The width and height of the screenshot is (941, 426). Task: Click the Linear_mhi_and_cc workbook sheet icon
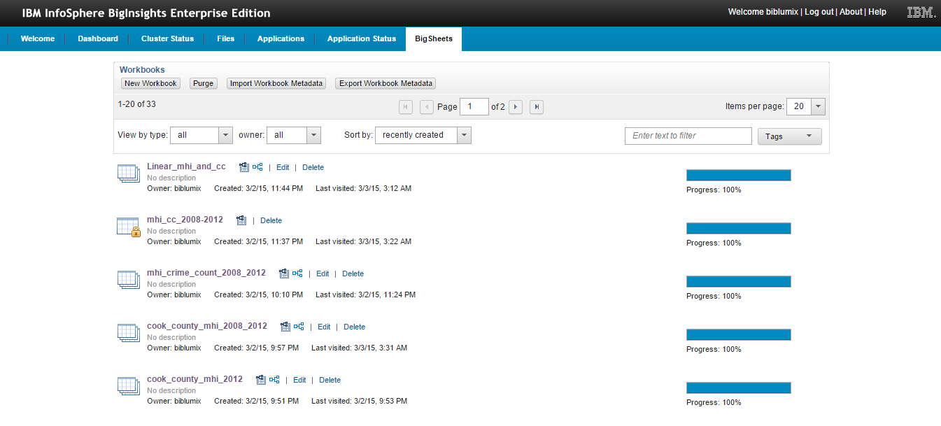[x=129, y=173]
